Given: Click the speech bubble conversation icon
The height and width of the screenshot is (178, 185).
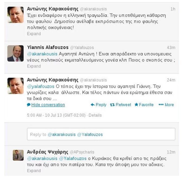Looking at the screenshot, I should 29,105.
